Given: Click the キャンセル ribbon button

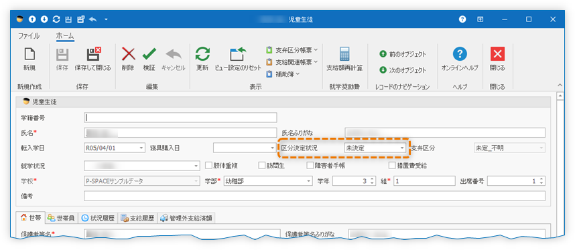Looking at the screenshot, I should pos(174,59).
